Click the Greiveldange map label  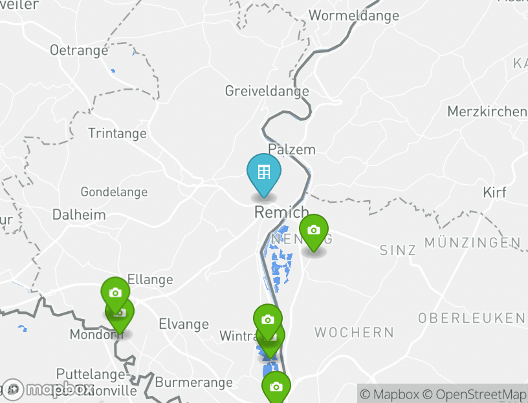tap(267, 91)
